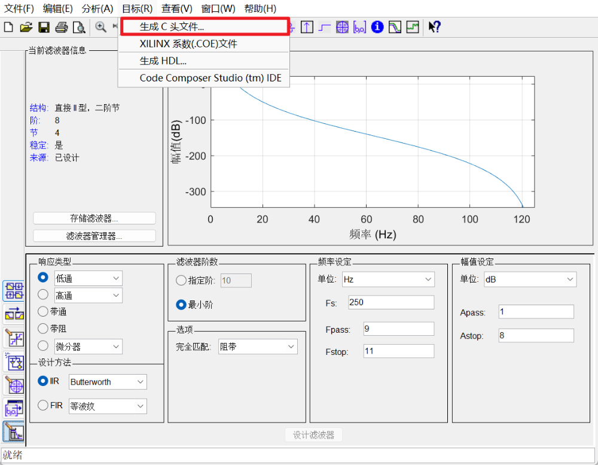Click the Save session floppy disk icon

point(44,27)
